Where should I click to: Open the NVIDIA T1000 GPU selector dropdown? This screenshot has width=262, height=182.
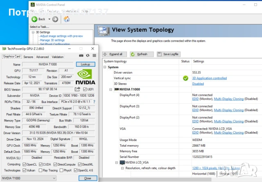[29, 178]
